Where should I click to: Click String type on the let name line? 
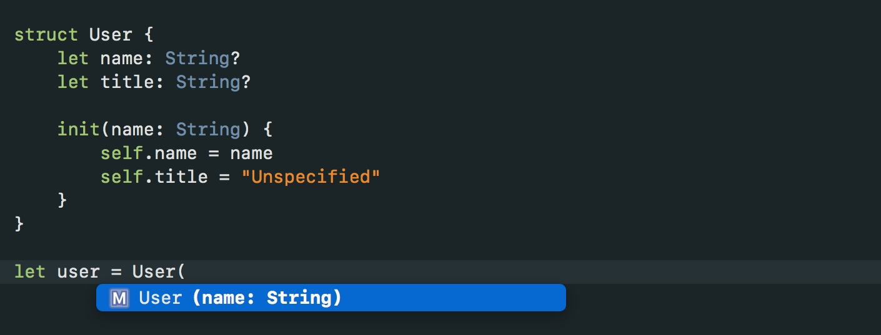(197, 58)
